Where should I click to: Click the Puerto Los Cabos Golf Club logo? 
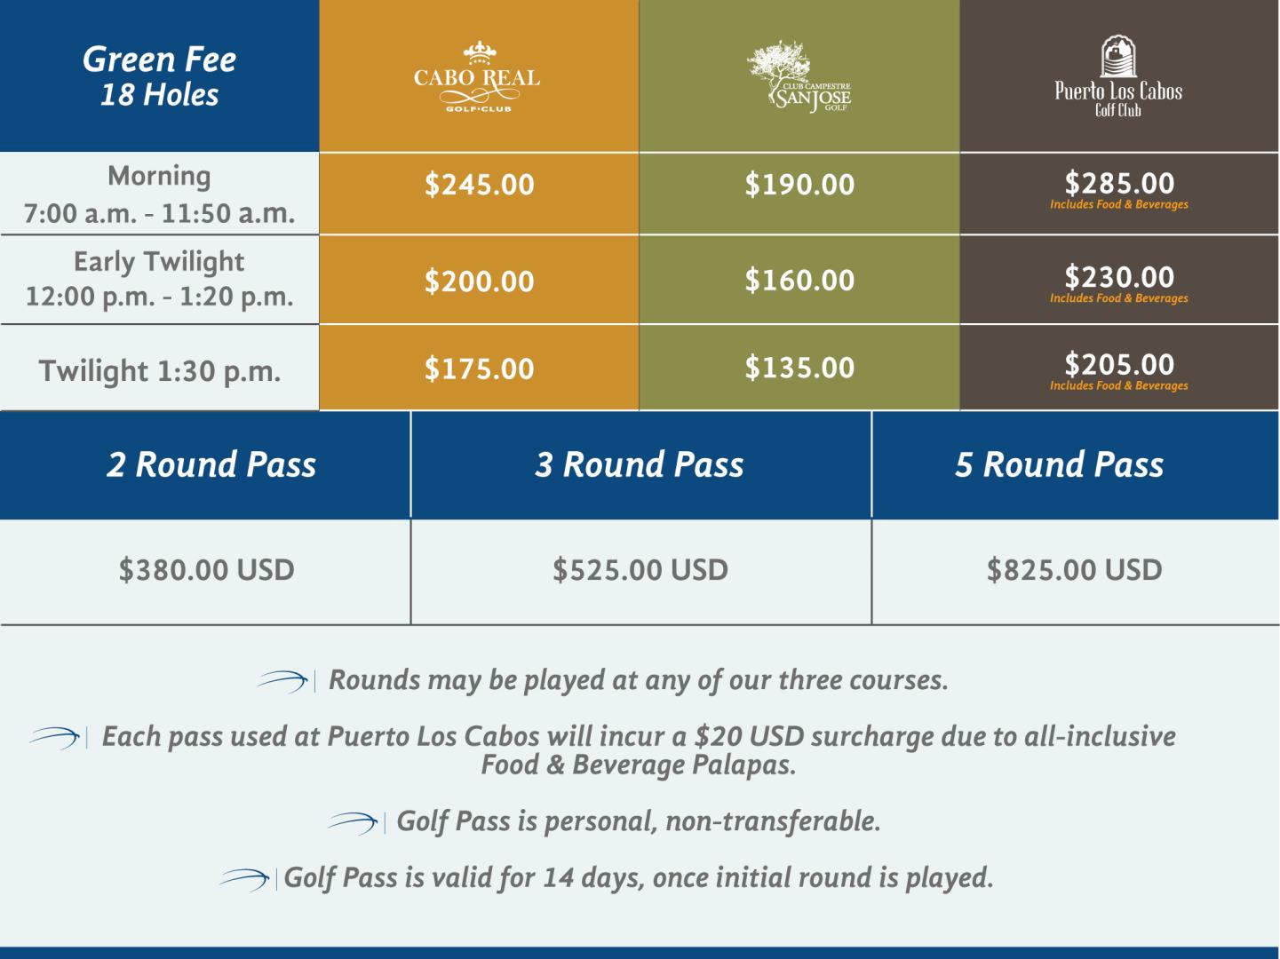(x=1118, y=78)
